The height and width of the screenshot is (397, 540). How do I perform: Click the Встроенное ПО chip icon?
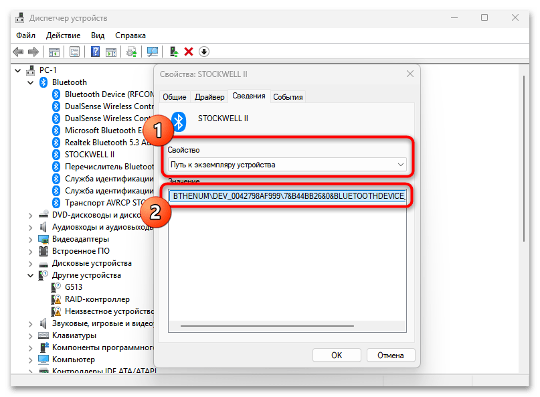43,251
